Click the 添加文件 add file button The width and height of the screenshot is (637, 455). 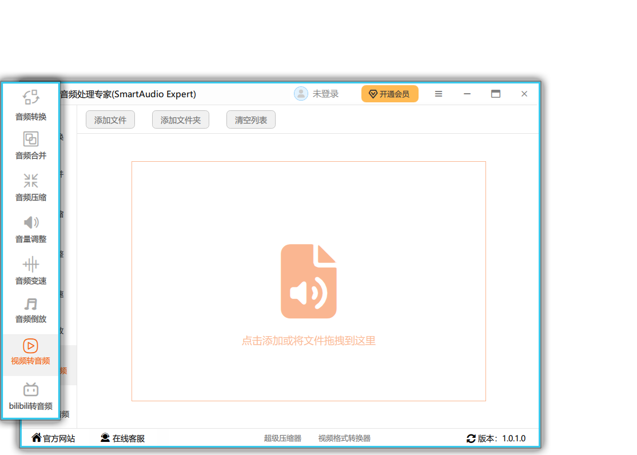(110, 120)
